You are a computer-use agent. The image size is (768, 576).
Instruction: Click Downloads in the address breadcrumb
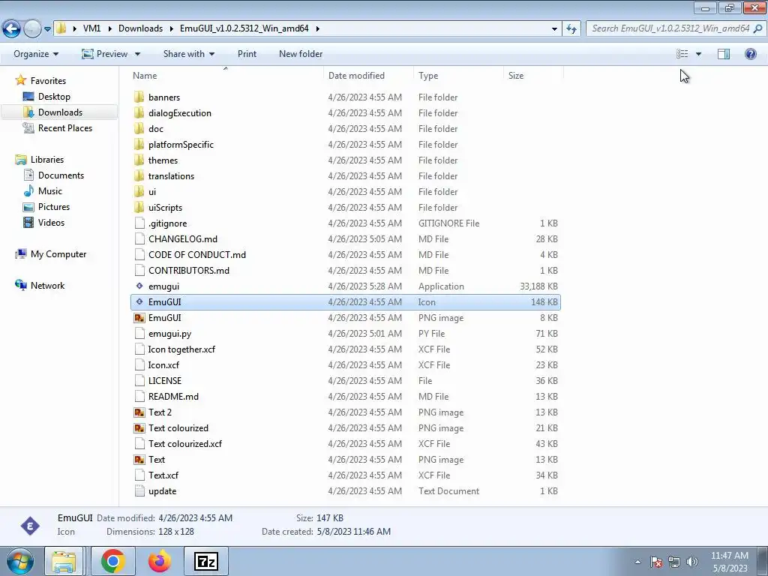tap(140, 28)
